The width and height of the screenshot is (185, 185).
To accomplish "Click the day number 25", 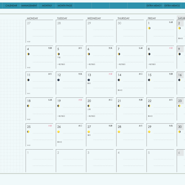I will 29,127.
